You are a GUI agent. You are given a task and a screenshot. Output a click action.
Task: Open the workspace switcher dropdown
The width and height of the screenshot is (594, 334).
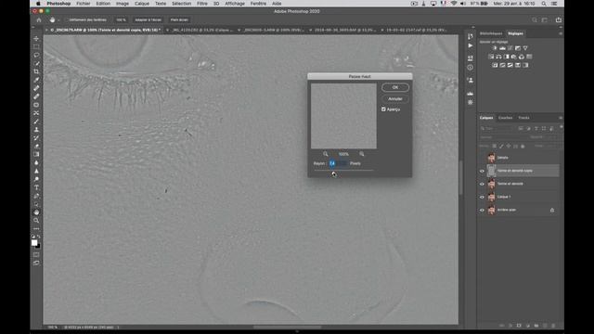(545, 19)
